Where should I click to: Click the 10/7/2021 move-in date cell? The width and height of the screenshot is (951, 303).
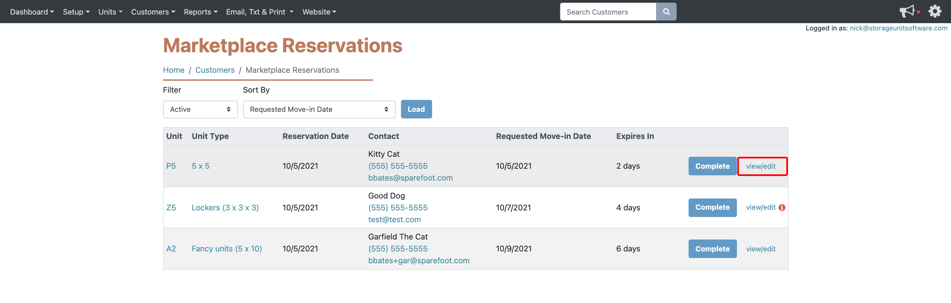tap(513, 207)
